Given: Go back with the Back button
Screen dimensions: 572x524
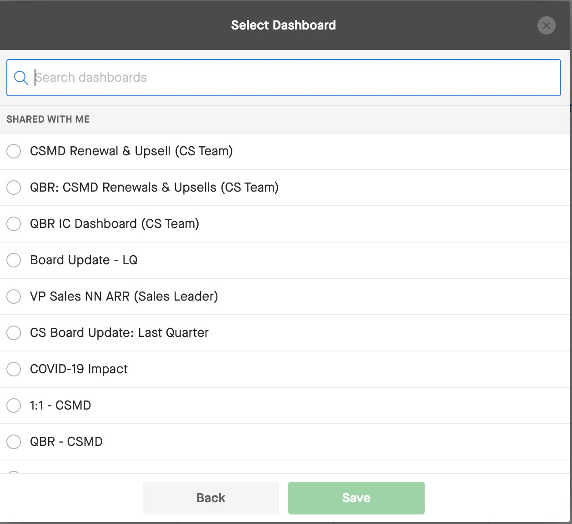Looking at the screenshot, I should point(211,498).
